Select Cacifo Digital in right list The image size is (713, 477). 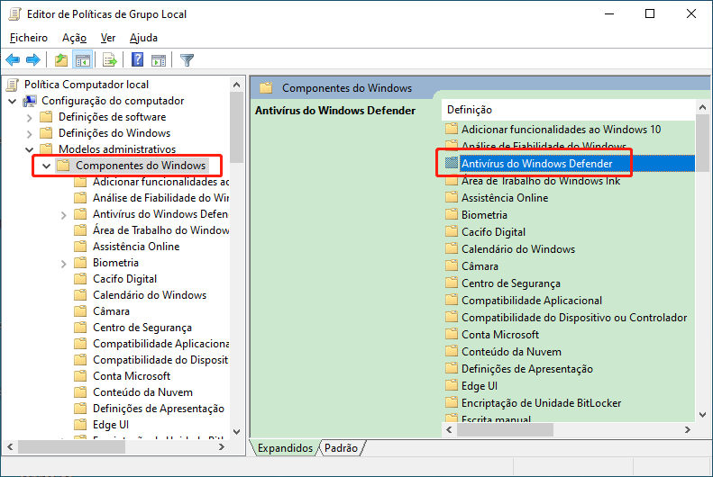pos(493,232)
